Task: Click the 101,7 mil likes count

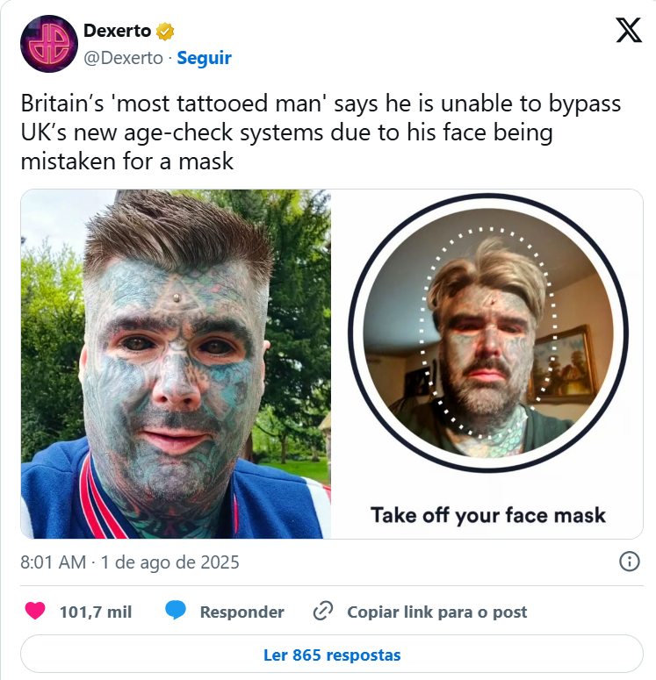Action: [x=96, y=612]
